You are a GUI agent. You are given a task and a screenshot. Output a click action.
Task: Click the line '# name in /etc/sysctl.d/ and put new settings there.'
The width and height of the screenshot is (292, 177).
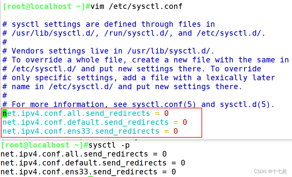tap(122, 87)
